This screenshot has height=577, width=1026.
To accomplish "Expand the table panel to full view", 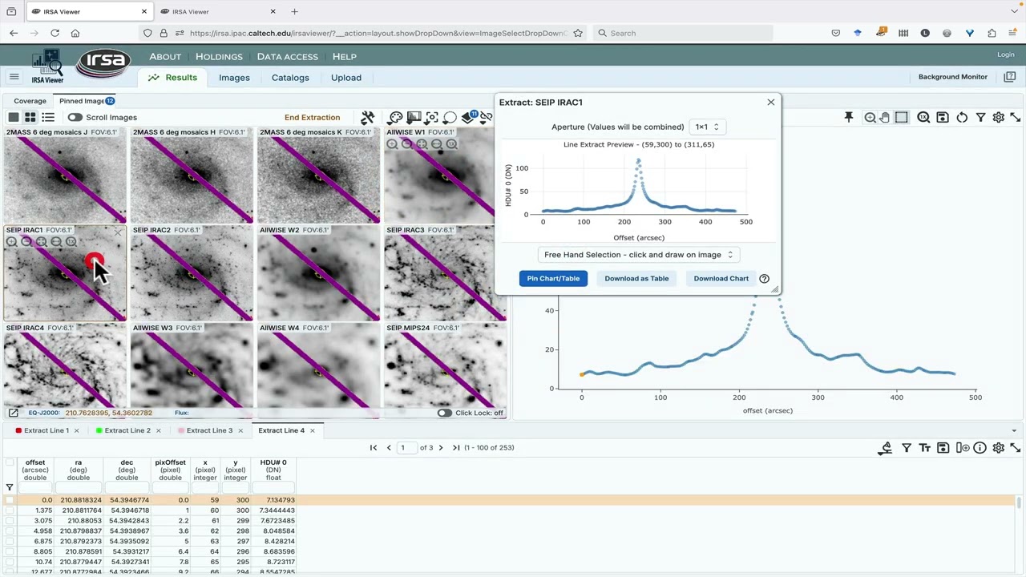I will tap(1016, 448).
